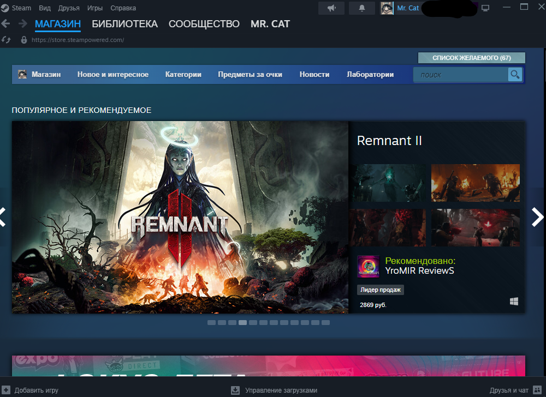Open the Steam menu with logo
The width and height of the screenshot is (546, 397).
coord(16,8)
